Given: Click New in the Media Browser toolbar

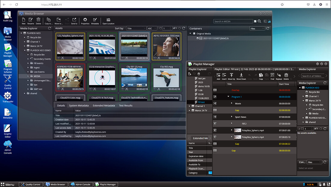Looking at the screenshot, I should tap(23, 21).
